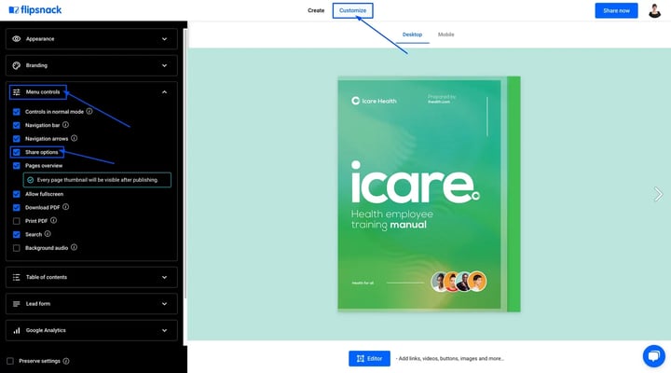Expand the Appearance section chevron
Screen dimensions: 671x373
pos(164,39)
